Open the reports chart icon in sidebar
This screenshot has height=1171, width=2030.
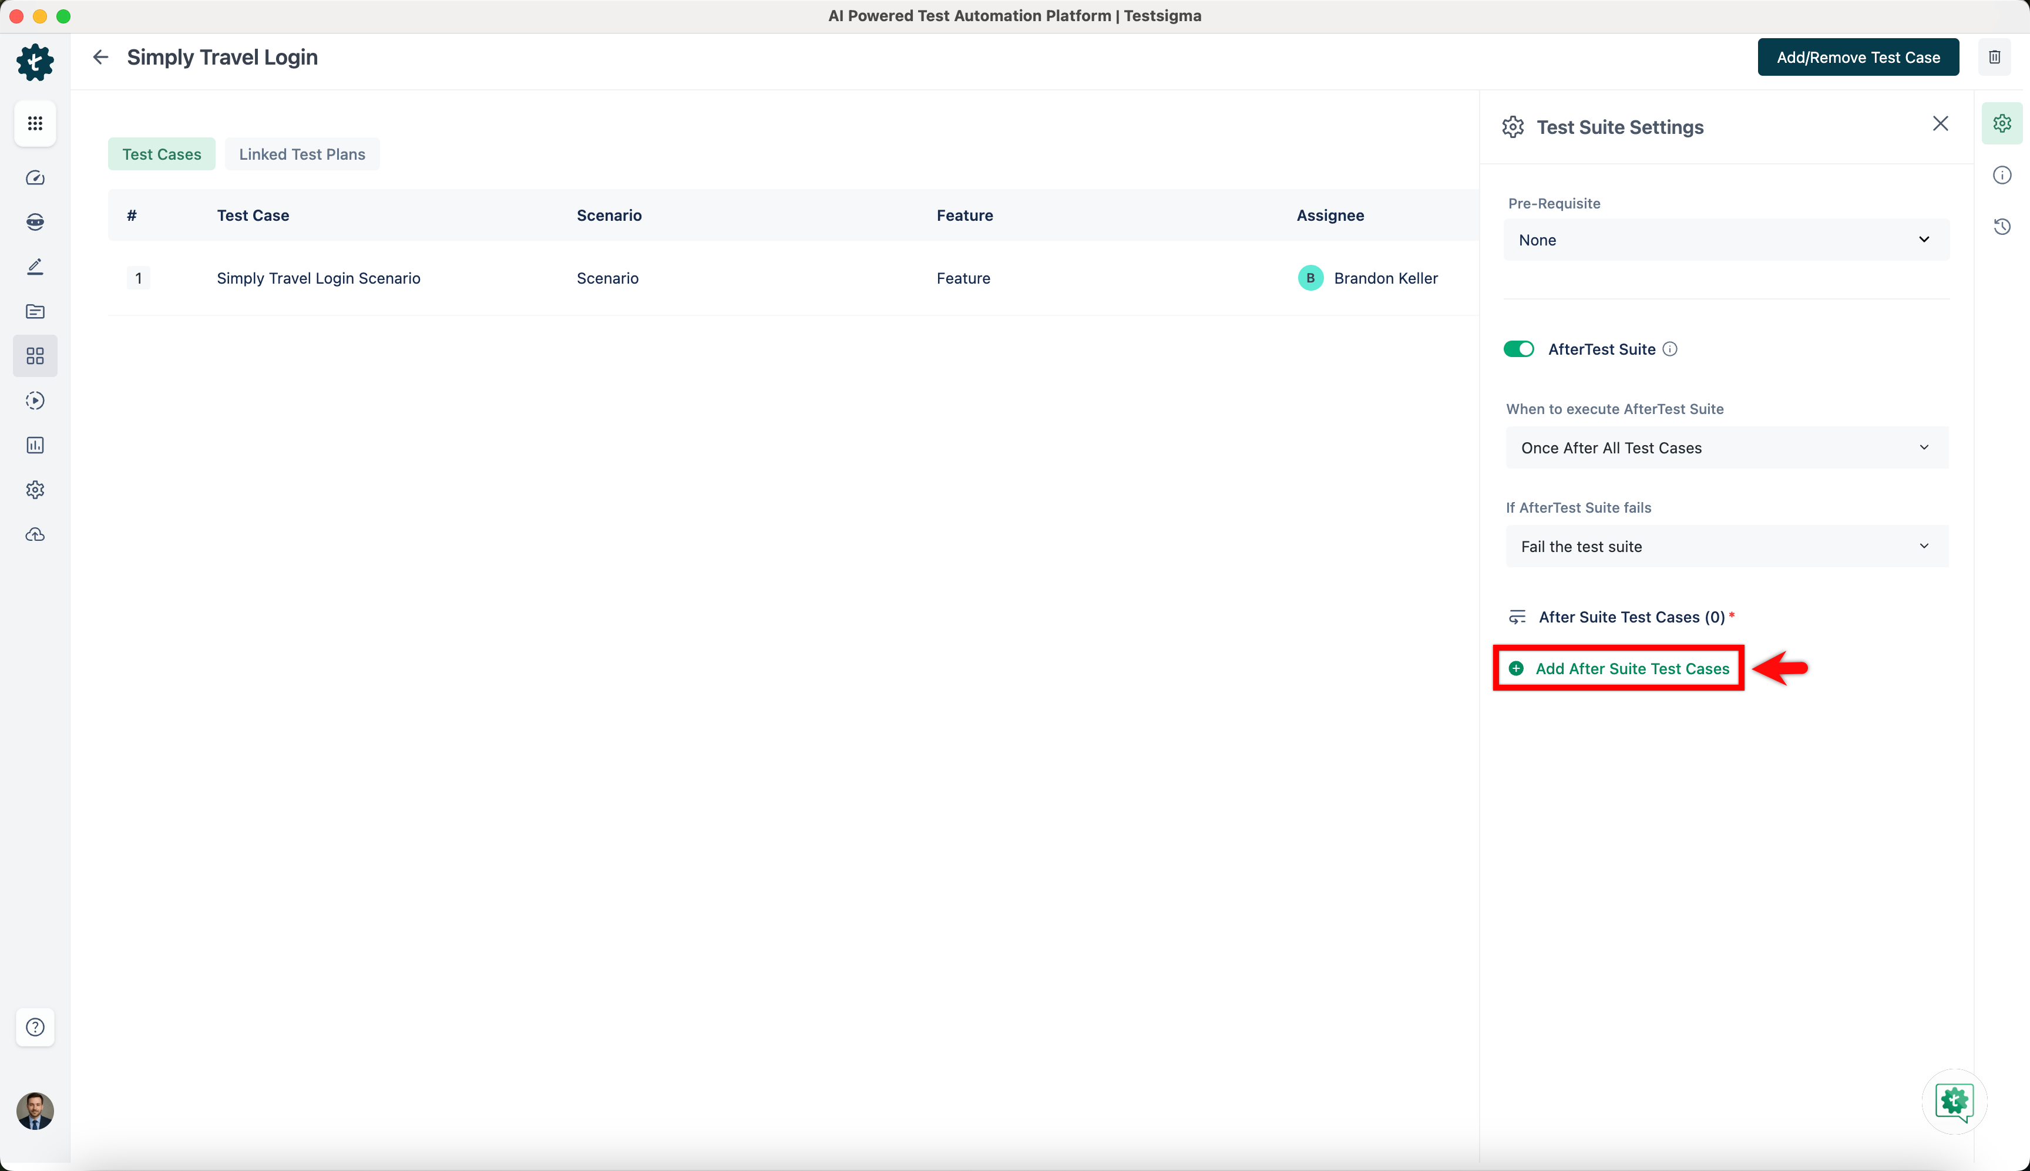point(35,446)
